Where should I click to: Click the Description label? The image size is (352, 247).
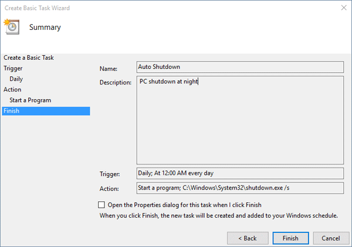(116, 82)
